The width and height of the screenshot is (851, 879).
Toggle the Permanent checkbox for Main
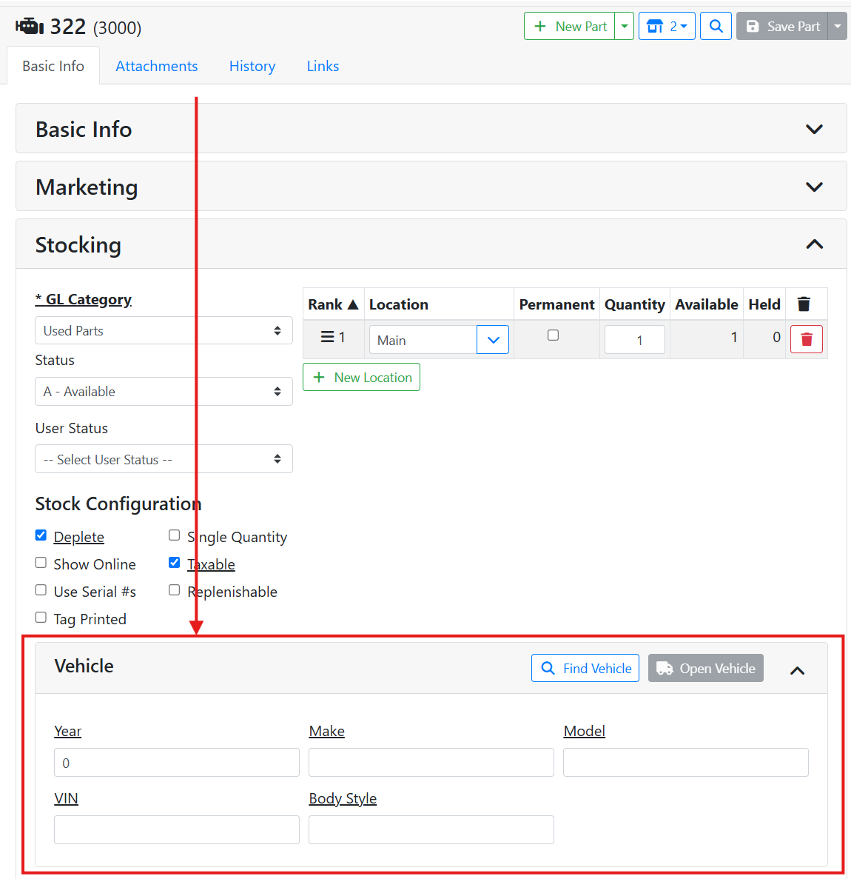553,335
